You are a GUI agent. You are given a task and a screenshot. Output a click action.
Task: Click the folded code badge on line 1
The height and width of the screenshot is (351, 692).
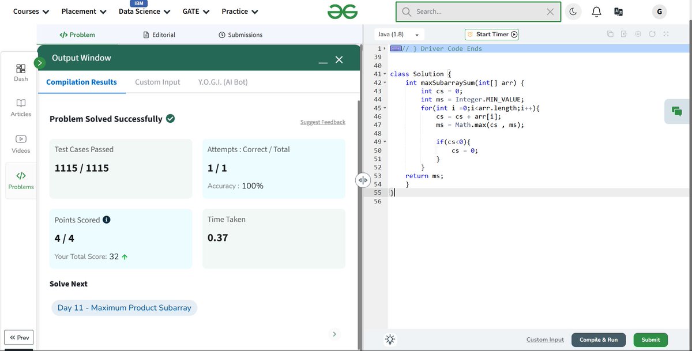[x=396, y=48]
